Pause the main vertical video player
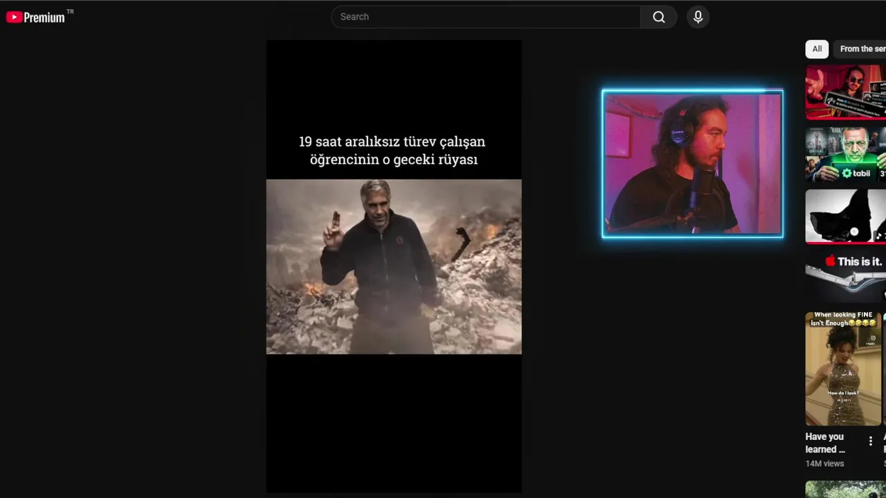Viewport: 886px width, 498px height. click(394, 266)
